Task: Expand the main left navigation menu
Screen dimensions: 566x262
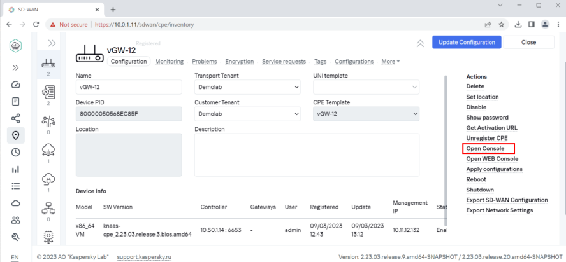Action: click(x=15, y=68)
